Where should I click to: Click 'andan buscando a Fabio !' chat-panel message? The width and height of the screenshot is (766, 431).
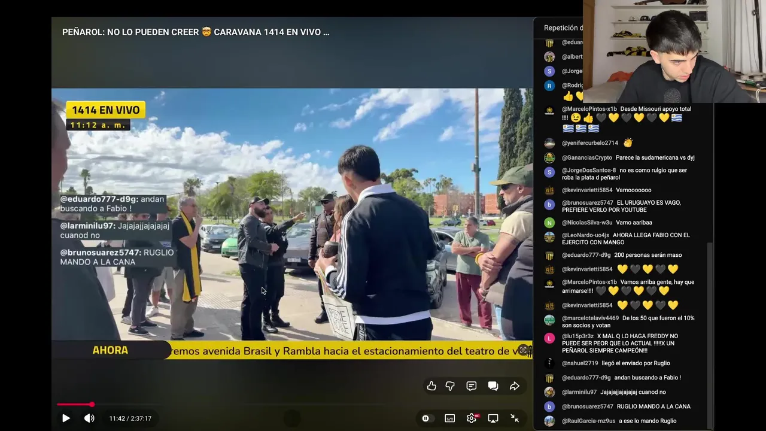point(648,378)
